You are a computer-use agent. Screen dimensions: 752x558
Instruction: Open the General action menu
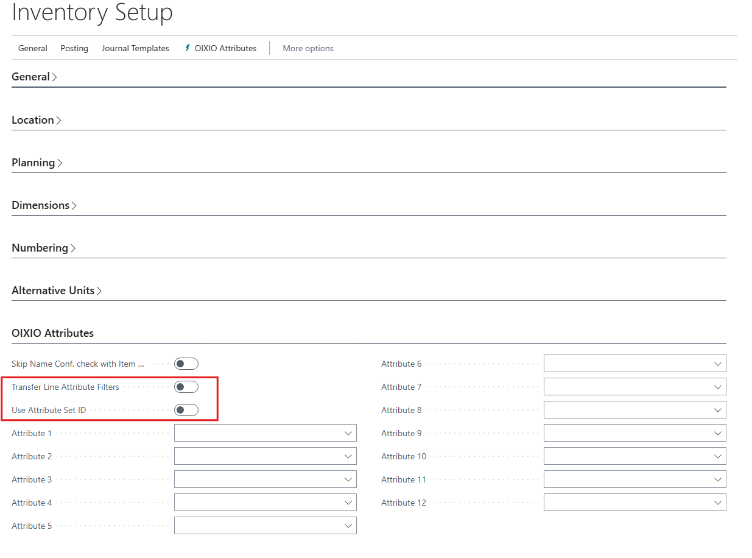pyautogui.click(x=33, y=48)
